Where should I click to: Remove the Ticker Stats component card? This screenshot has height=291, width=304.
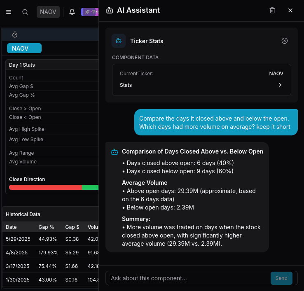pos(284,41)
